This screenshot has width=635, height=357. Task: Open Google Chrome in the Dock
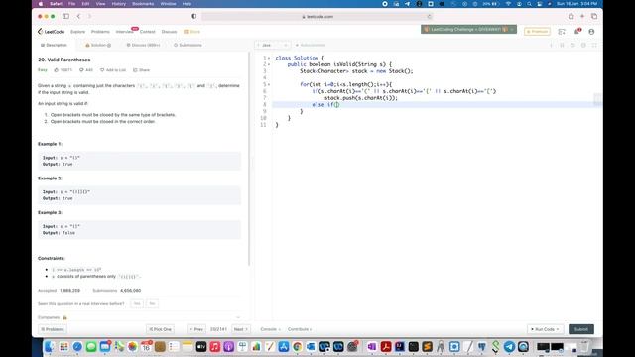[x=298, y=346]
